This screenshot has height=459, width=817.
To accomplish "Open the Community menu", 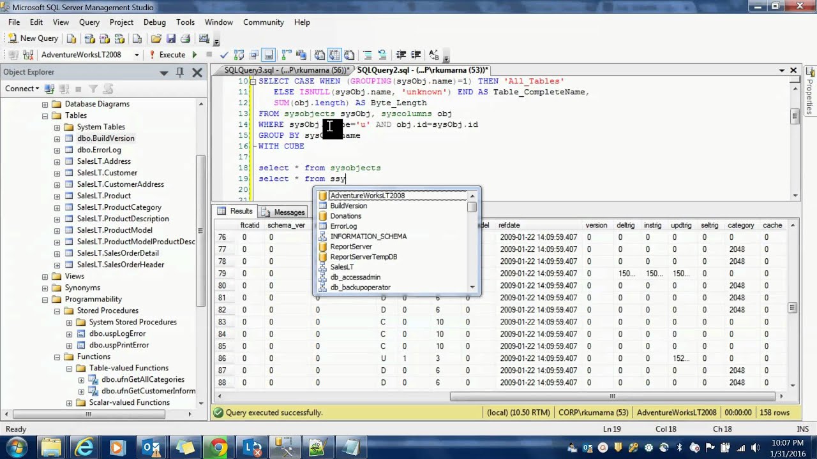I will (263, 22).
